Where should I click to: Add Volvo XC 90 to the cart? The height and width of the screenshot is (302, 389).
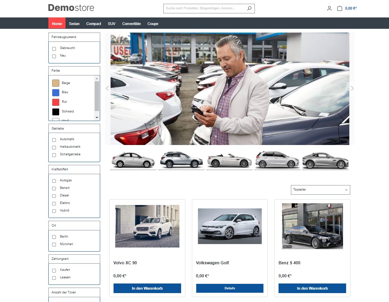click(147, 288)
